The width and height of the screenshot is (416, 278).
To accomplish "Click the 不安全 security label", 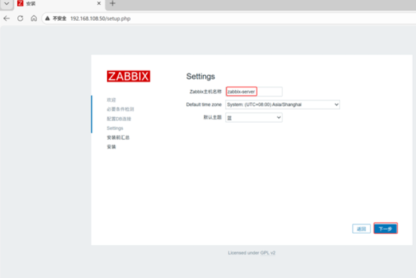I will pyautogui.click(x=60, y=18).
